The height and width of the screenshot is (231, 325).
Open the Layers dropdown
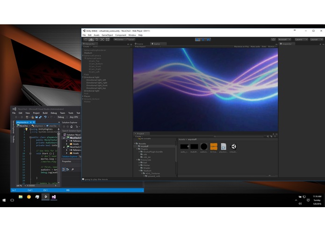click(301, 39)
